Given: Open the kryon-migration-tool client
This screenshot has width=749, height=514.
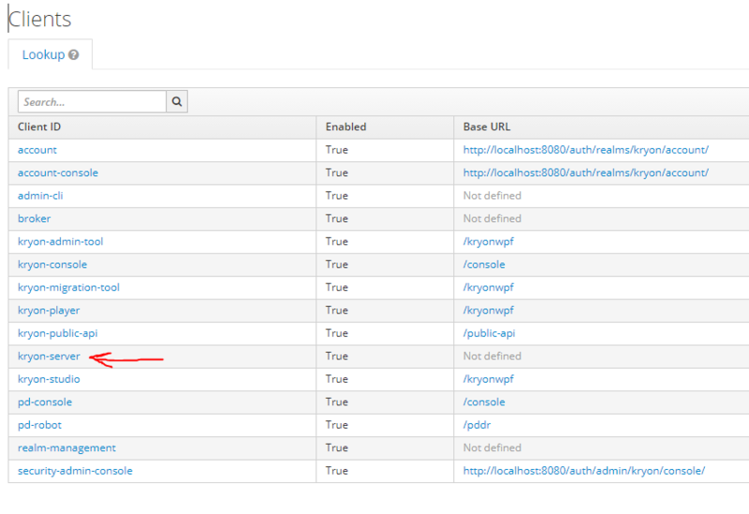Looking at the screenshot, I should tap(68, 287).
